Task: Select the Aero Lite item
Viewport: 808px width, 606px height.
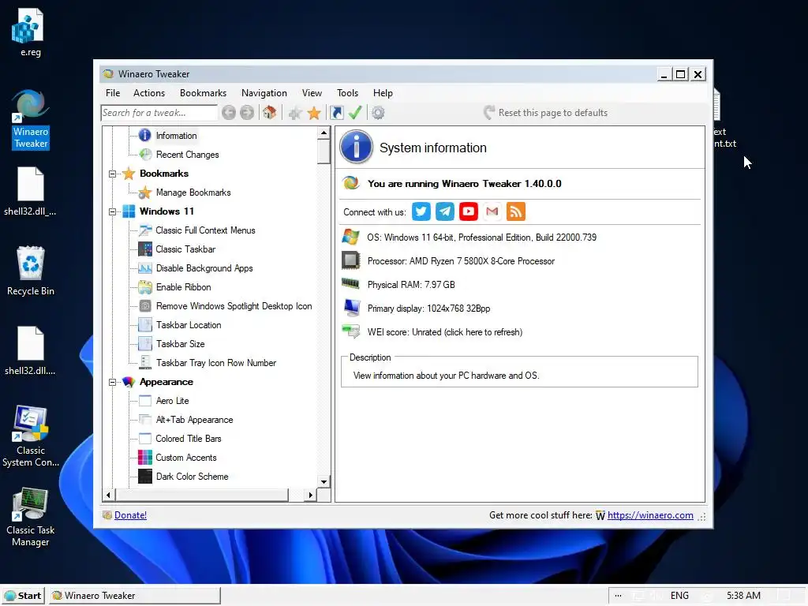Action: click(172, 401)
